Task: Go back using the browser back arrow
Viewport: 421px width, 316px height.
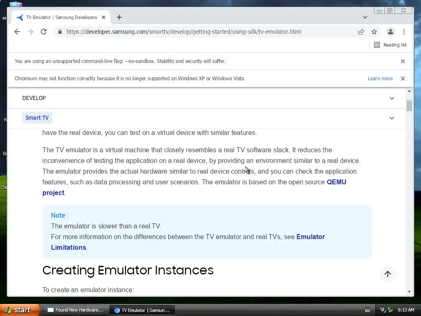Action: (x=17, y=32)
